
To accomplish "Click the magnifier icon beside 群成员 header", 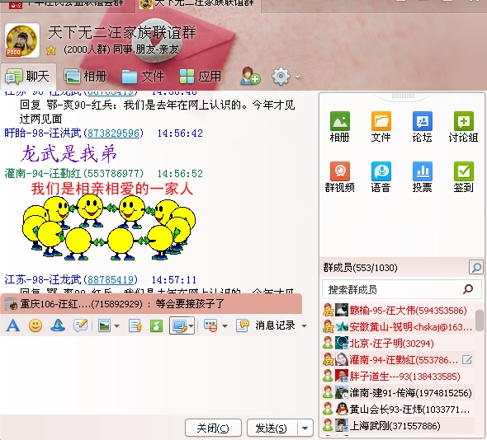I will click(475, 267).
